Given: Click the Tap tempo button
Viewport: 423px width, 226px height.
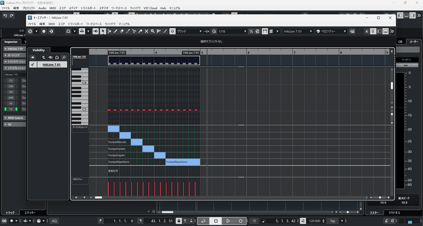Looking at the screenshot, I should click(x=332, y=221).
